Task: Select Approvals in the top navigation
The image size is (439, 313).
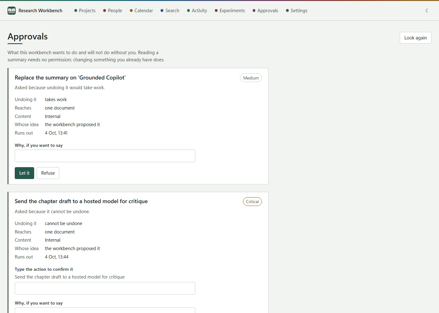Action: point(265,11)
